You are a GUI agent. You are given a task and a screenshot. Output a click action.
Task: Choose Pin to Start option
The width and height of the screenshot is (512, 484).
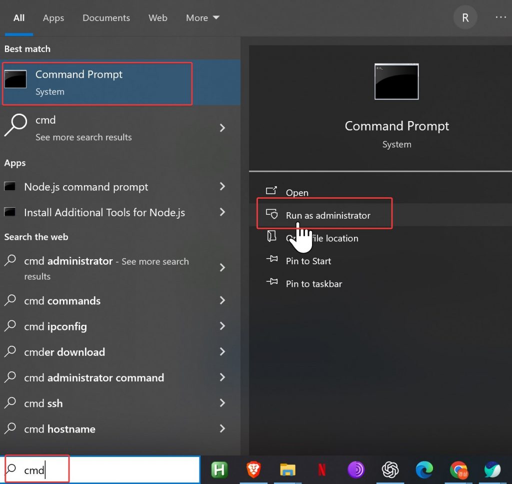[x=308, y=261]
